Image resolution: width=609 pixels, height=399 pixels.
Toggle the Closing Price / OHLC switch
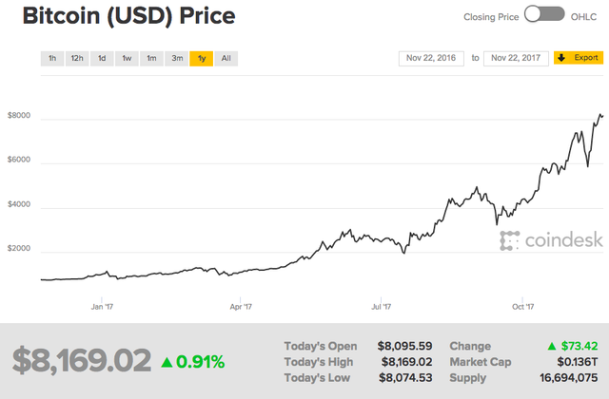pos(544,15)
